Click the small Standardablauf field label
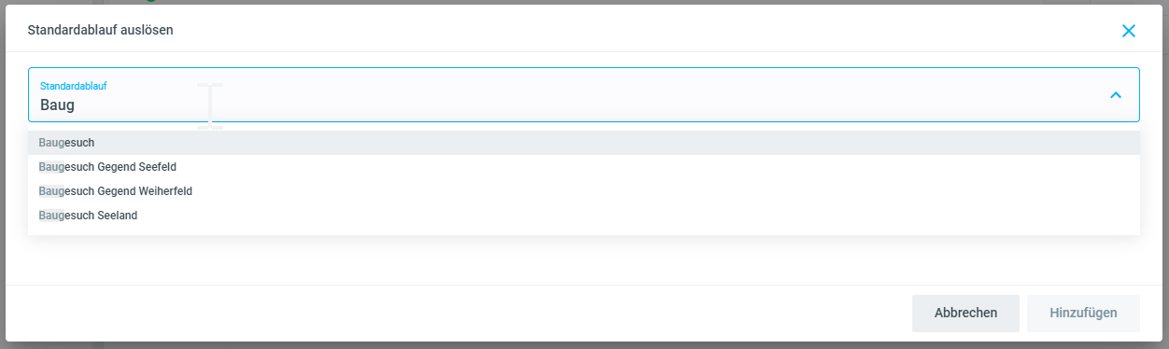The image size is (1169, 349). [x=73, y=86]
